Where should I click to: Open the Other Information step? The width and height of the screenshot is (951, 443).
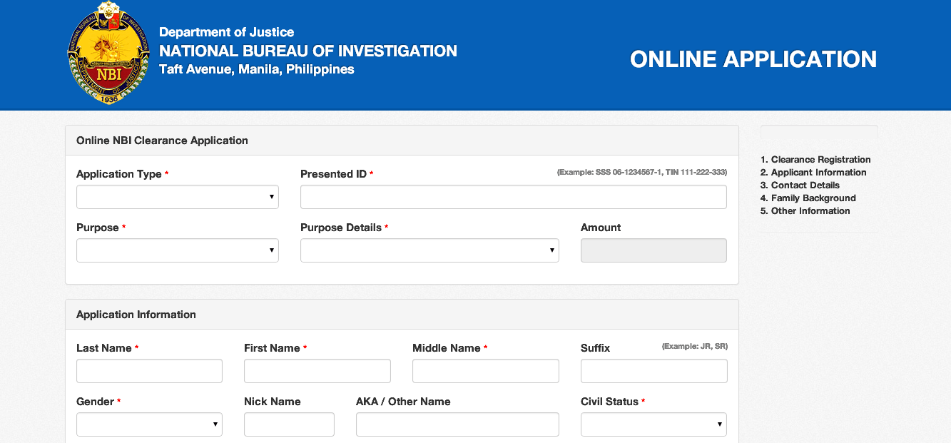(x=805, y=210)
